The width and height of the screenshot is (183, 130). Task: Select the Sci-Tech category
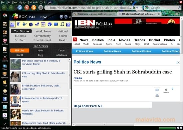(x=20, y=40)
